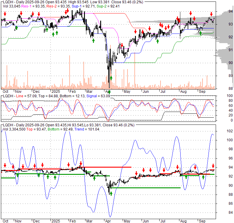Click the 'Mar' label under bottom chart

(x=89, y=221)
